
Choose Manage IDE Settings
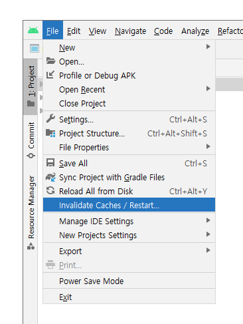[x=129, y=221]
